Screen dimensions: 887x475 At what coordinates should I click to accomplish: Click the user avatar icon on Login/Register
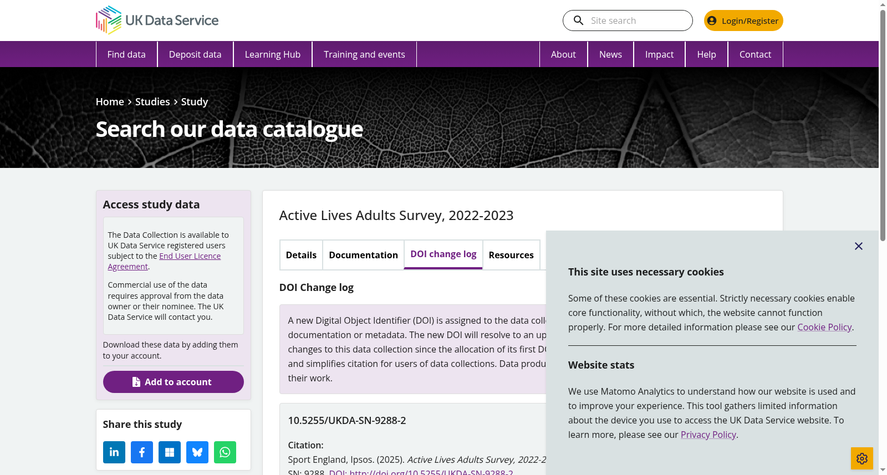(712, 21)
